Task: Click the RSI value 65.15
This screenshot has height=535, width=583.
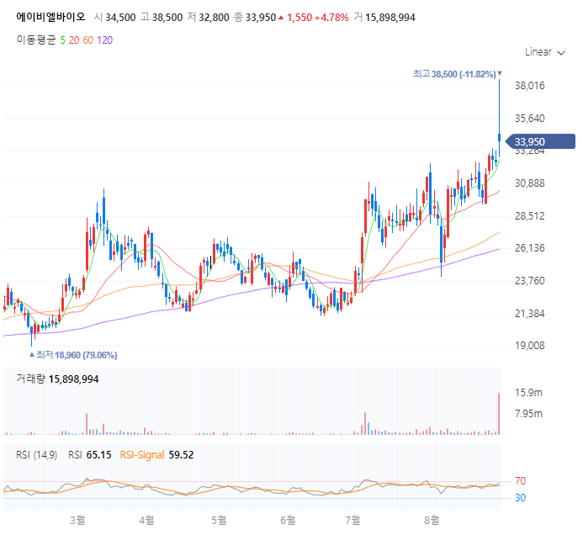Action: coord(99,455)
